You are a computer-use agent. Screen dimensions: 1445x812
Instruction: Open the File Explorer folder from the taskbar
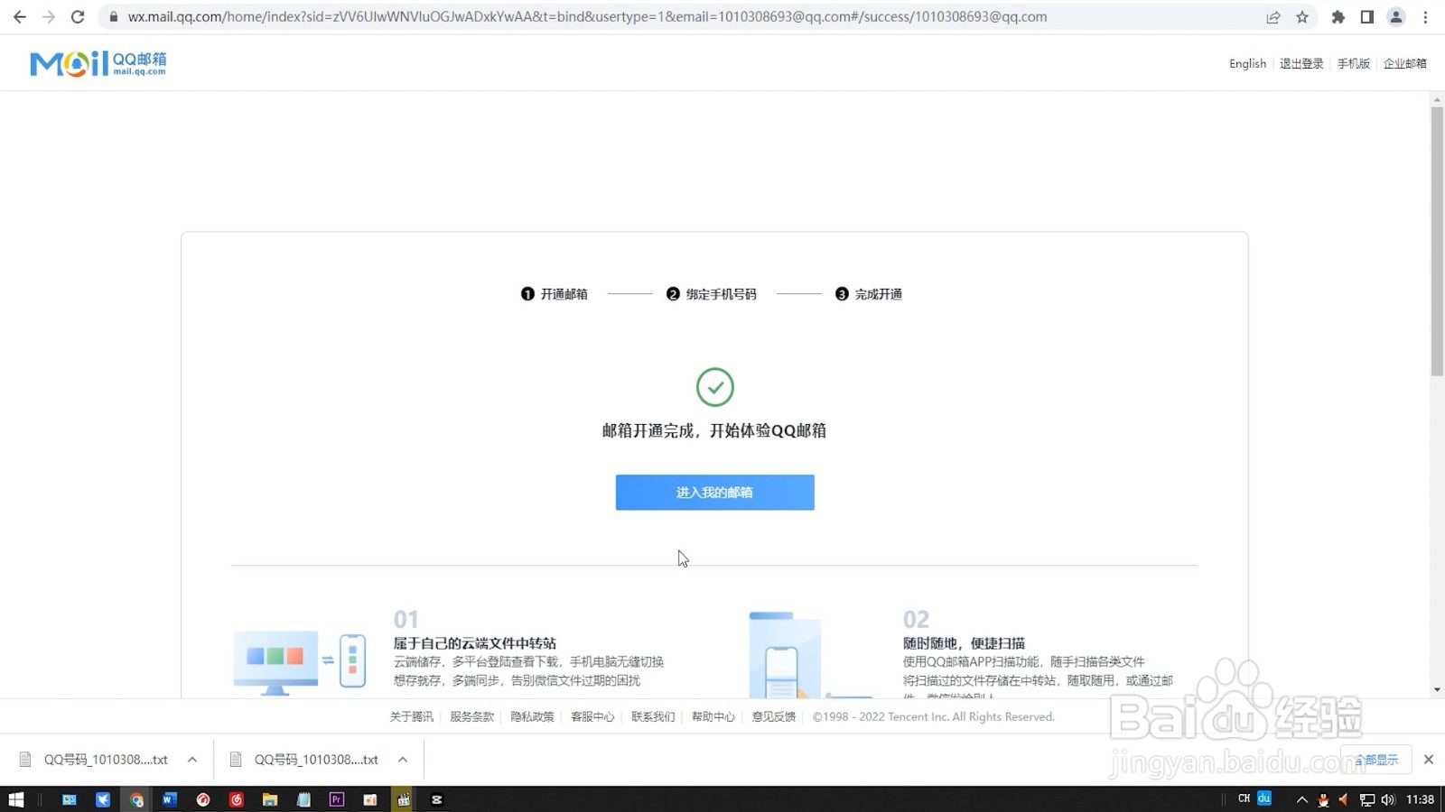[x=269, y=799]
